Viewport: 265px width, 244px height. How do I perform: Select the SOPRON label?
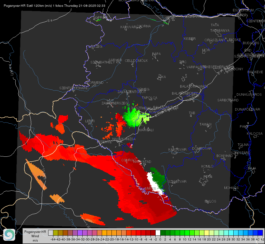click(100, 17)
